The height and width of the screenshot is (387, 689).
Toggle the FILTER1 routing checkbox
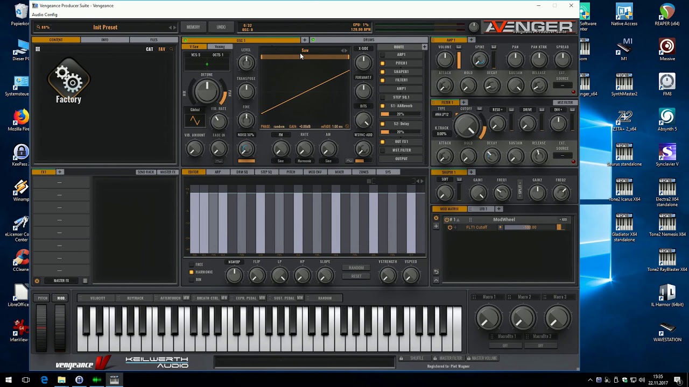point(383,80)
